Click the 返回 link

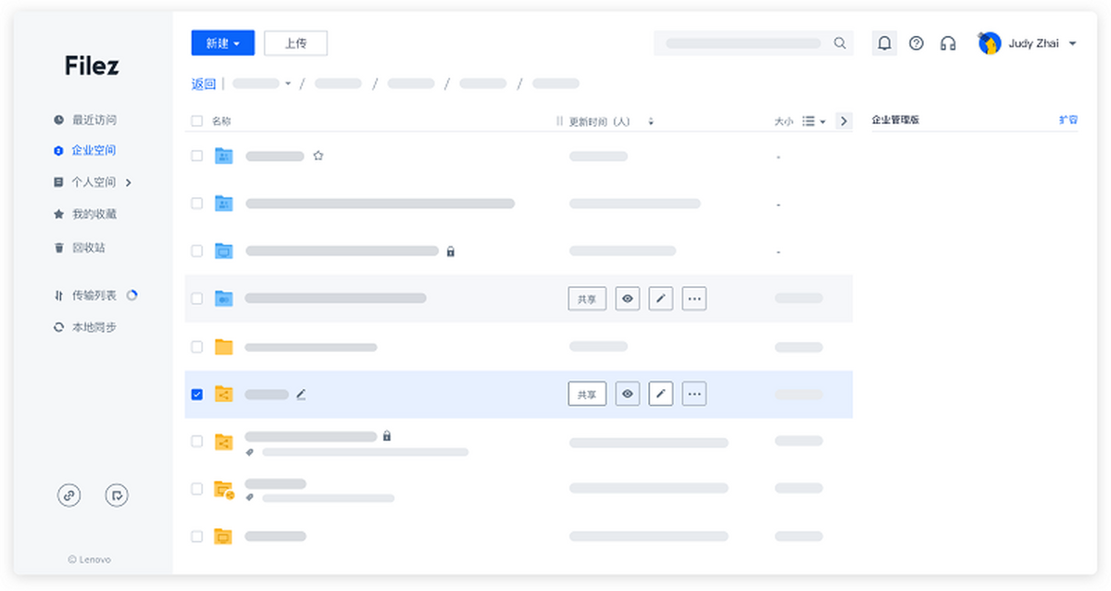click(x=203, y=84)
